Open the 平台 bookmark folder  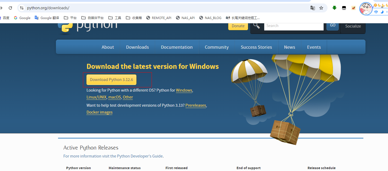coord(70,18)
